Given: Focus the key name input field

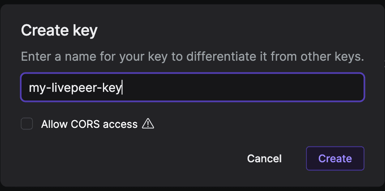Looking at the screenshot, I should point(192,87).
